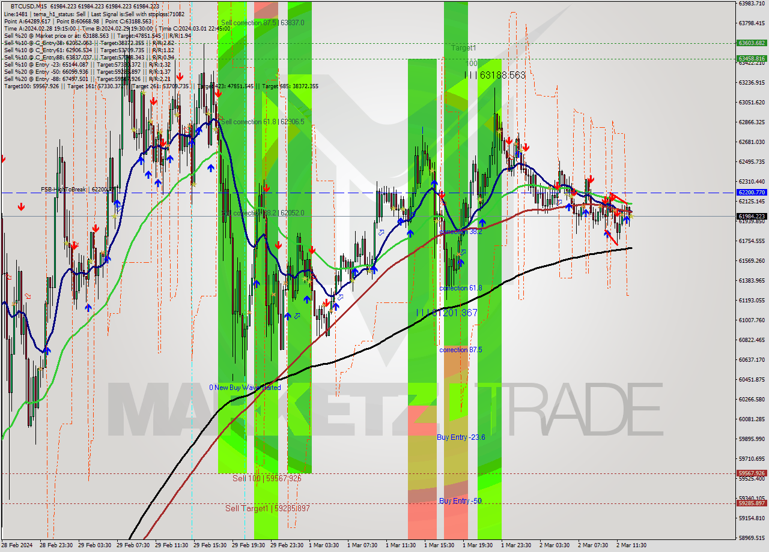Click the 'Buy Entry -23.6' label
The width and height of the screenshot is (769, 552).
click(461, 437)
